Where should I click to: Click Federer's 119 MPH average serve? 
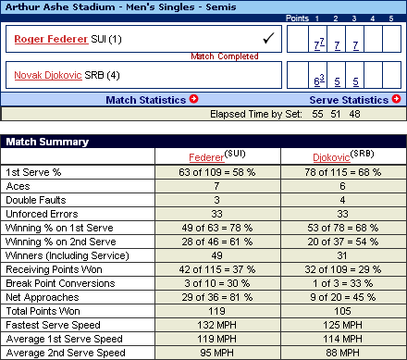pos(217,339)
